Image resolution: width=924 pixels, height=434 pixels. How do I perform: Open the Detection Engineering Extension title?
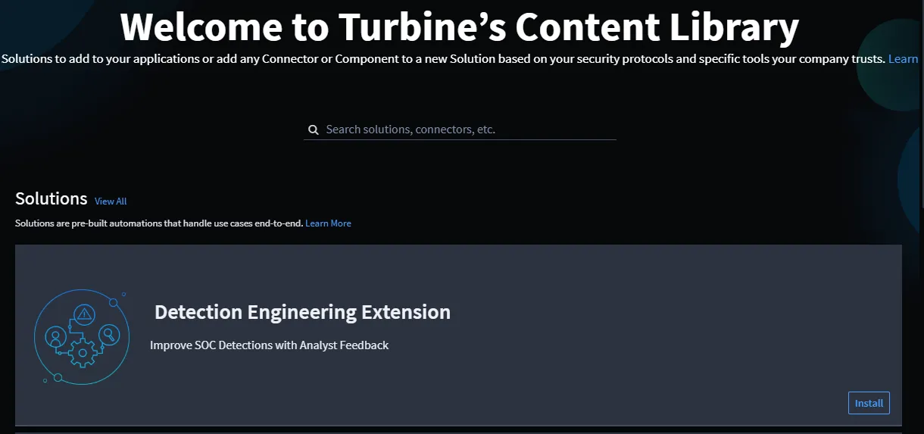click(x=302, y=312)
